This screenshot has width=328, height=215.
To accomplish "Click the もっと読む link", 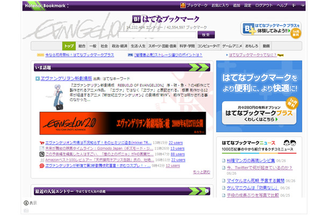I will coord(202,172).
